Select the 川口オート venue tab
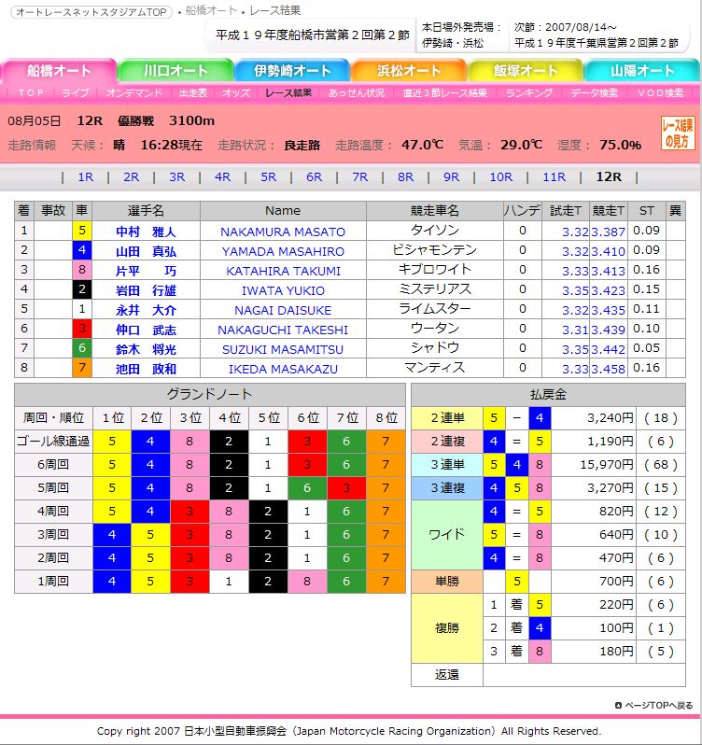Viewport: 702px width, 745px height. (175, 71)
